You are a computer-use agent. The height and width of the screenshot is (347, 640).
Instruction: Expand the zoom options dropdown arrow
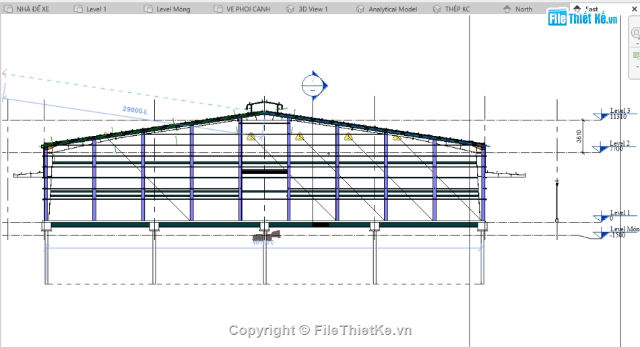click(x=637, y=44)
